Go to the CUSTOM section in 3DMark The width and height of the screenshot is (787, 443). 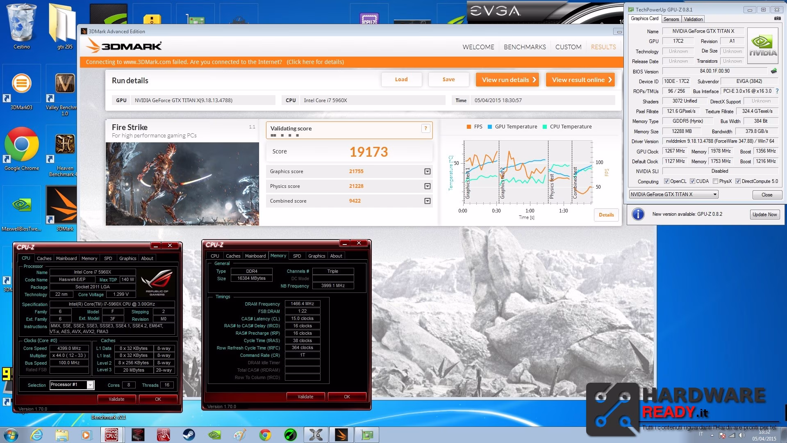click(x=568, y=47)
